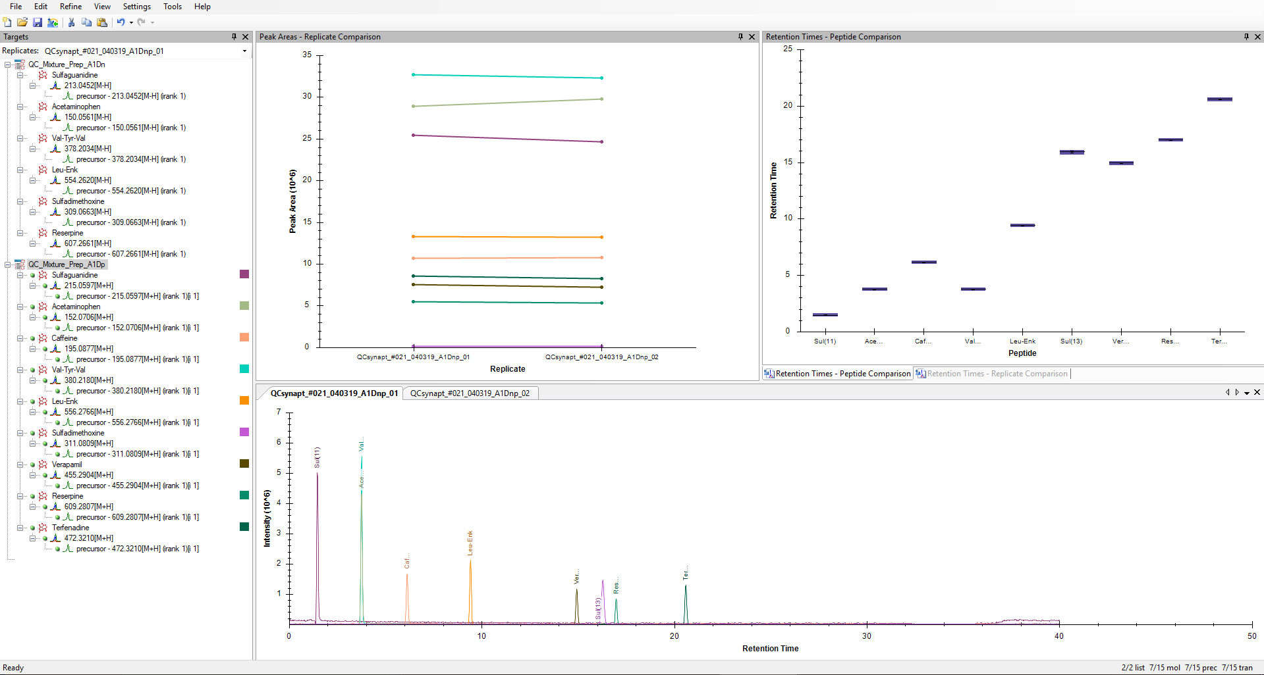Select Caffeine molecule in Targets tree
1264x675 pixels.
click(65, 338)
